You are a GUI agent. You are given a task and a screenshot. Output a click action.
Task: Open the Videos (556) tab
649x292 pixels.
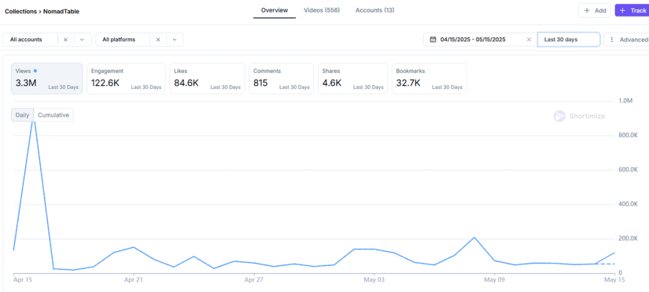click(321, 10)
